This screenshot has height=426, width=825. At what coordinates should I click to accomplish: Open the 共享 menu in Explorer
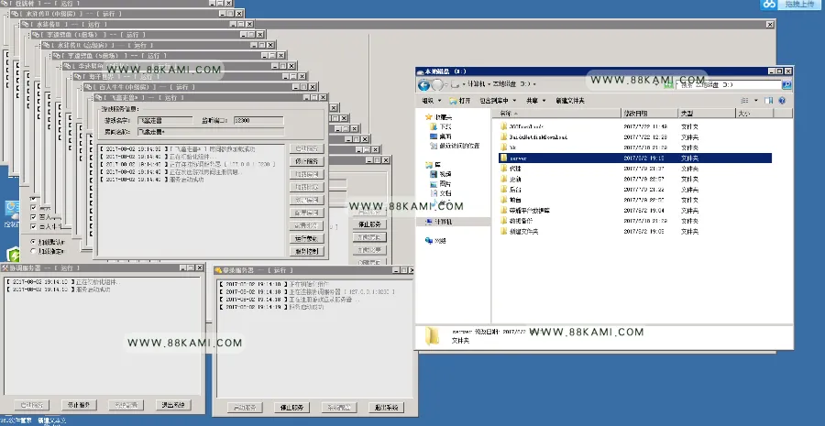click(x=535, y=101)
